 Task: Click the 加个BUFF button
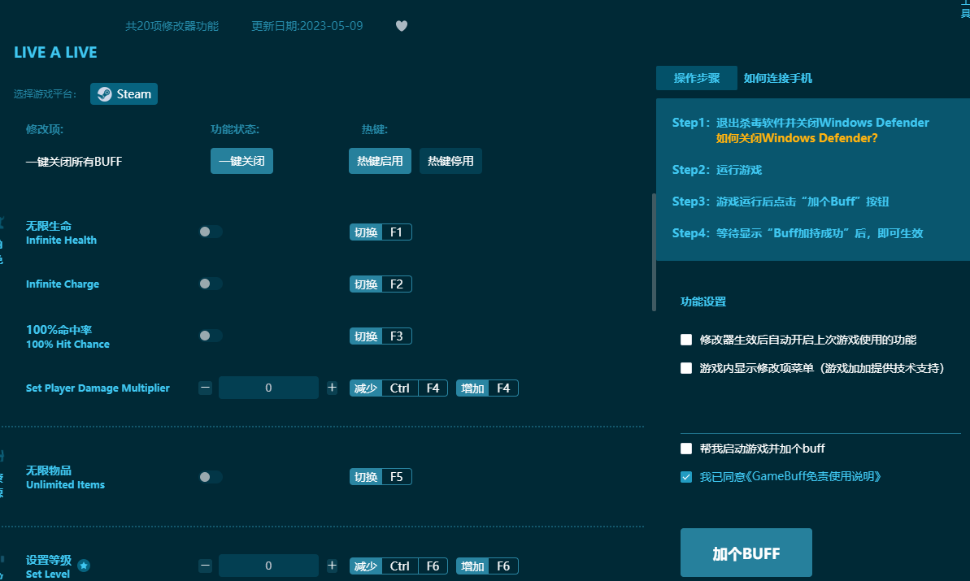pyautogui.click(x=746, y=553)
